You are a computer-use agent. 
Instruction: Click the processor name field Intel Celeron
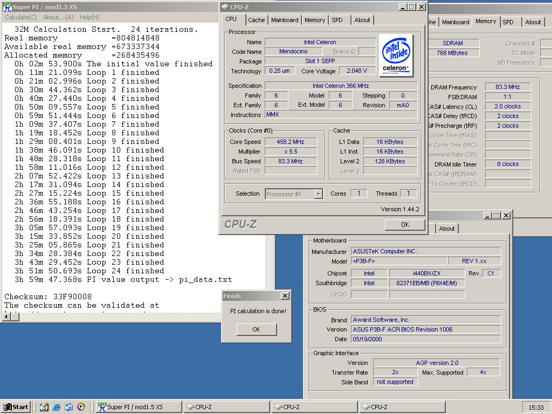click(320, 42)
